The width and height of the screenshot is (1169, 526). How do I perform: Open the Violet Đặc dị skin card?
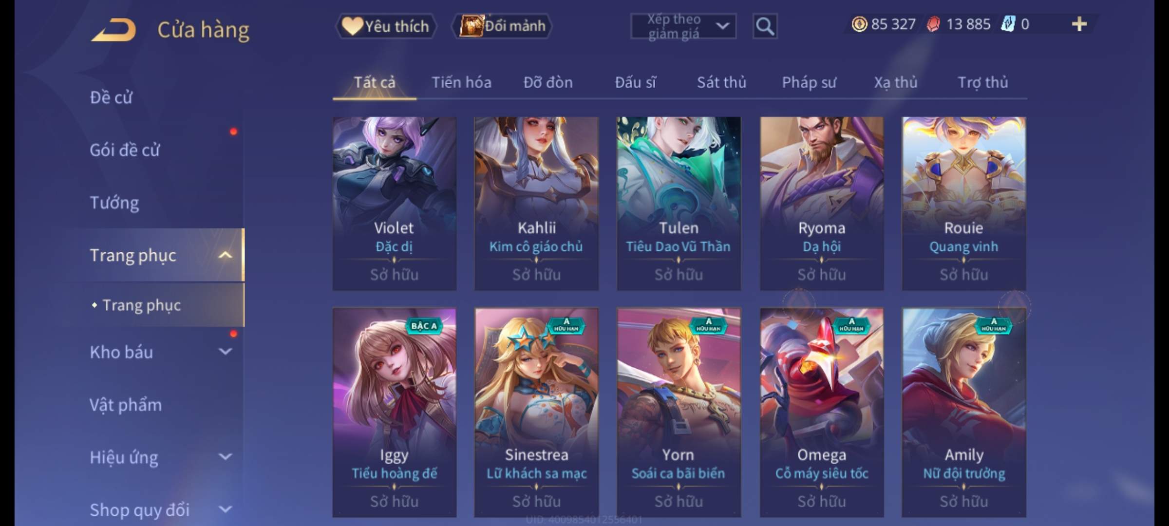(395, 204)
